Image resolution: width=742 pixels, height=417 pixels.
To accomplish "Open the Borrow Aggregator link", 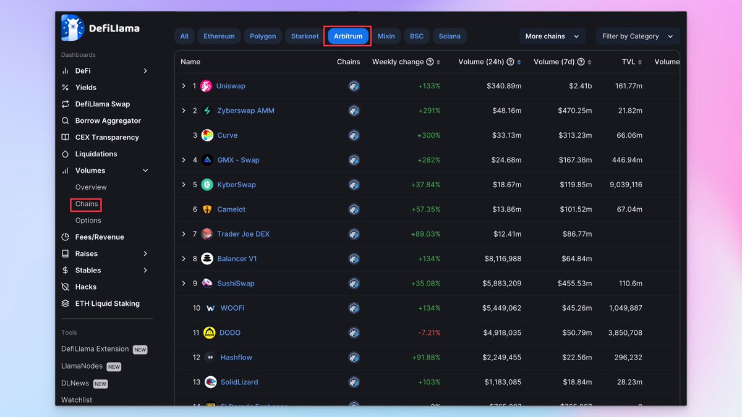I will tap(108, 121).
